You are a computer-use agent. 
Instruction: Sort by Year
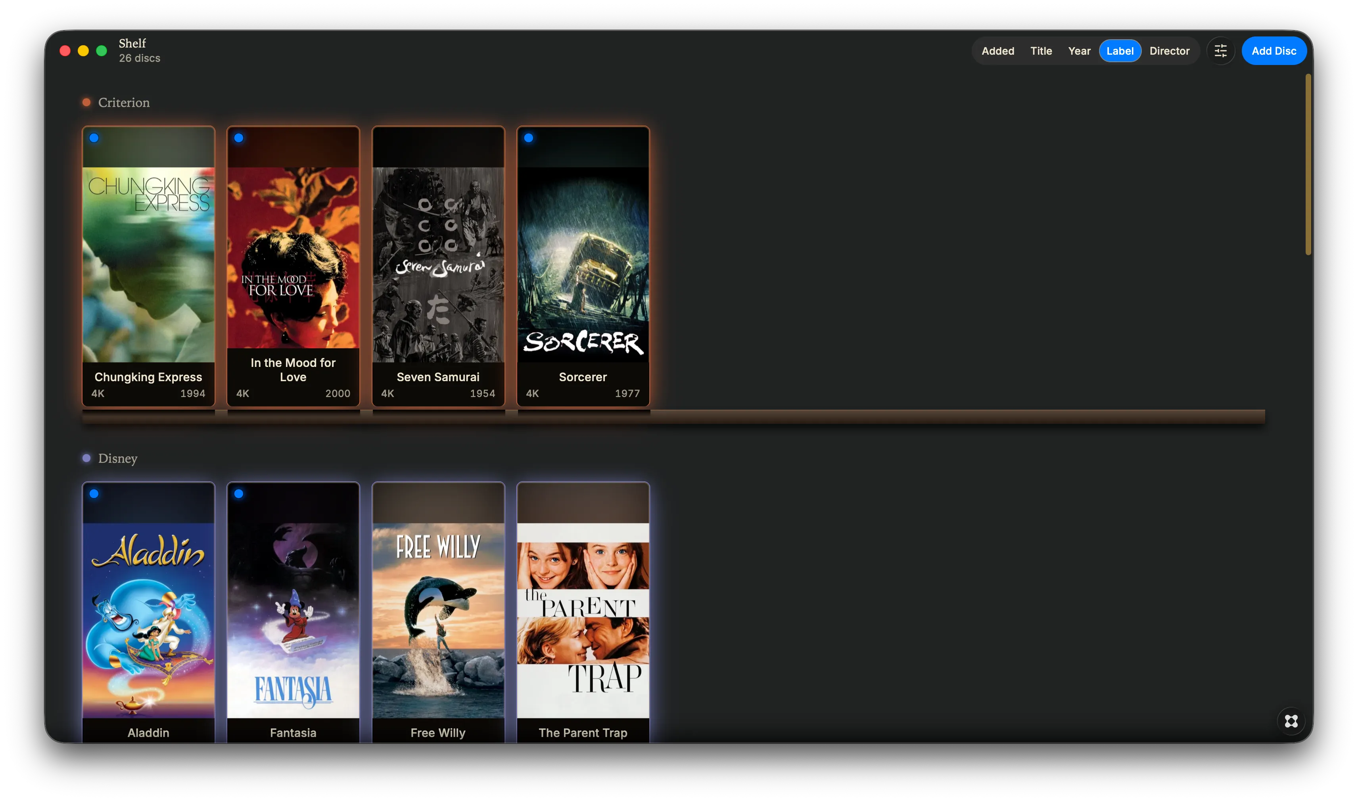[x=1079, y=51]
